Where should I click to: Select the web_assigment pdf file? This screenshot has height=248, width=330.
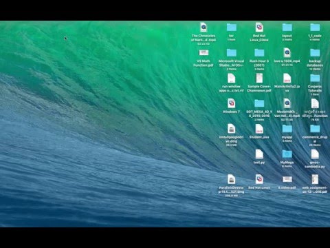(x=315, y=179)
